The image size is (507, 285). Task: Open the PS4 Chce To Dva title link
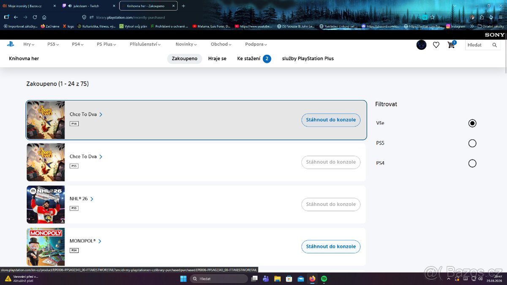tap(86, 114)
